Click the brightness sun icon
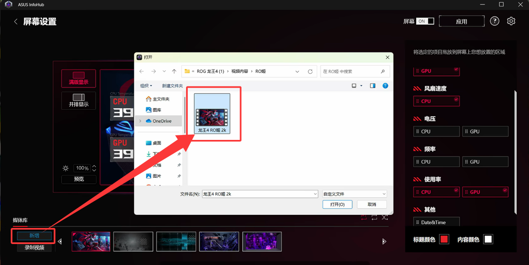This screenshot has height=265, width=529. click(65, 168)
